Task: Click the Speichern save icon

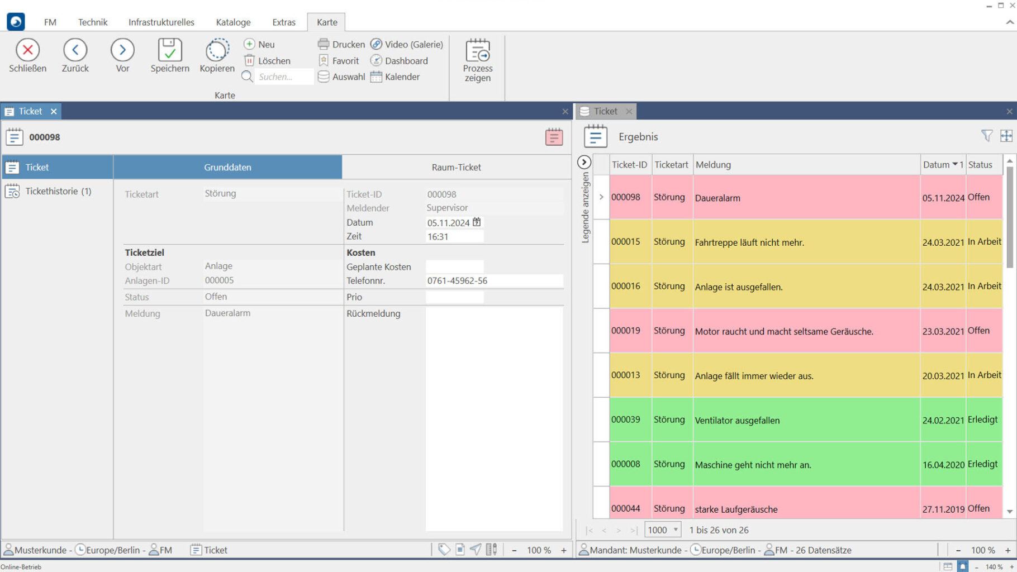Action: point(170,50)
